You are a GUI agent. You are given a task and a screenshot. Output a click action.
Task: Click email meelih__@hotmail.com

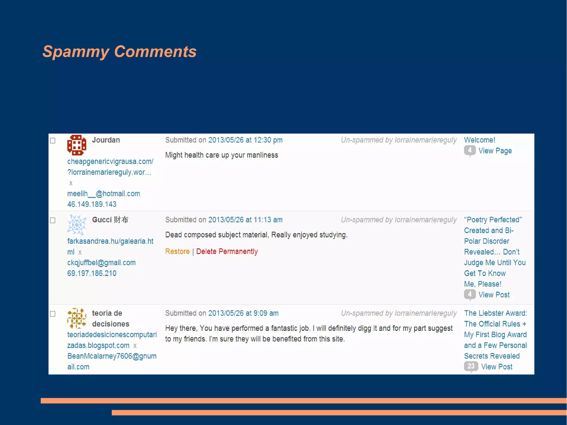coord(103,194)
